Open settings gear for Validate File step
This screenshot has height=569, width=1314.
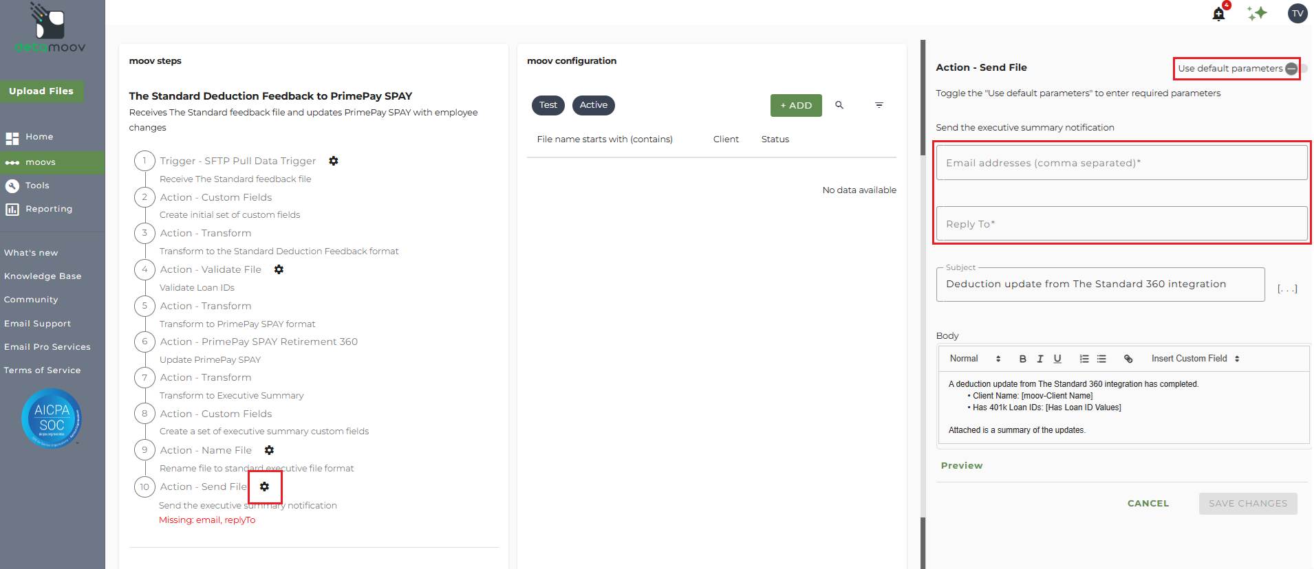pos(279,269)
